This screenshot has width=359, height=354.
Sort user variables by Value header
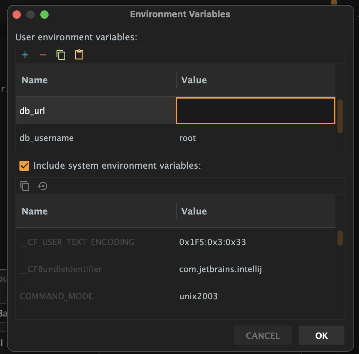coord(256,80)
